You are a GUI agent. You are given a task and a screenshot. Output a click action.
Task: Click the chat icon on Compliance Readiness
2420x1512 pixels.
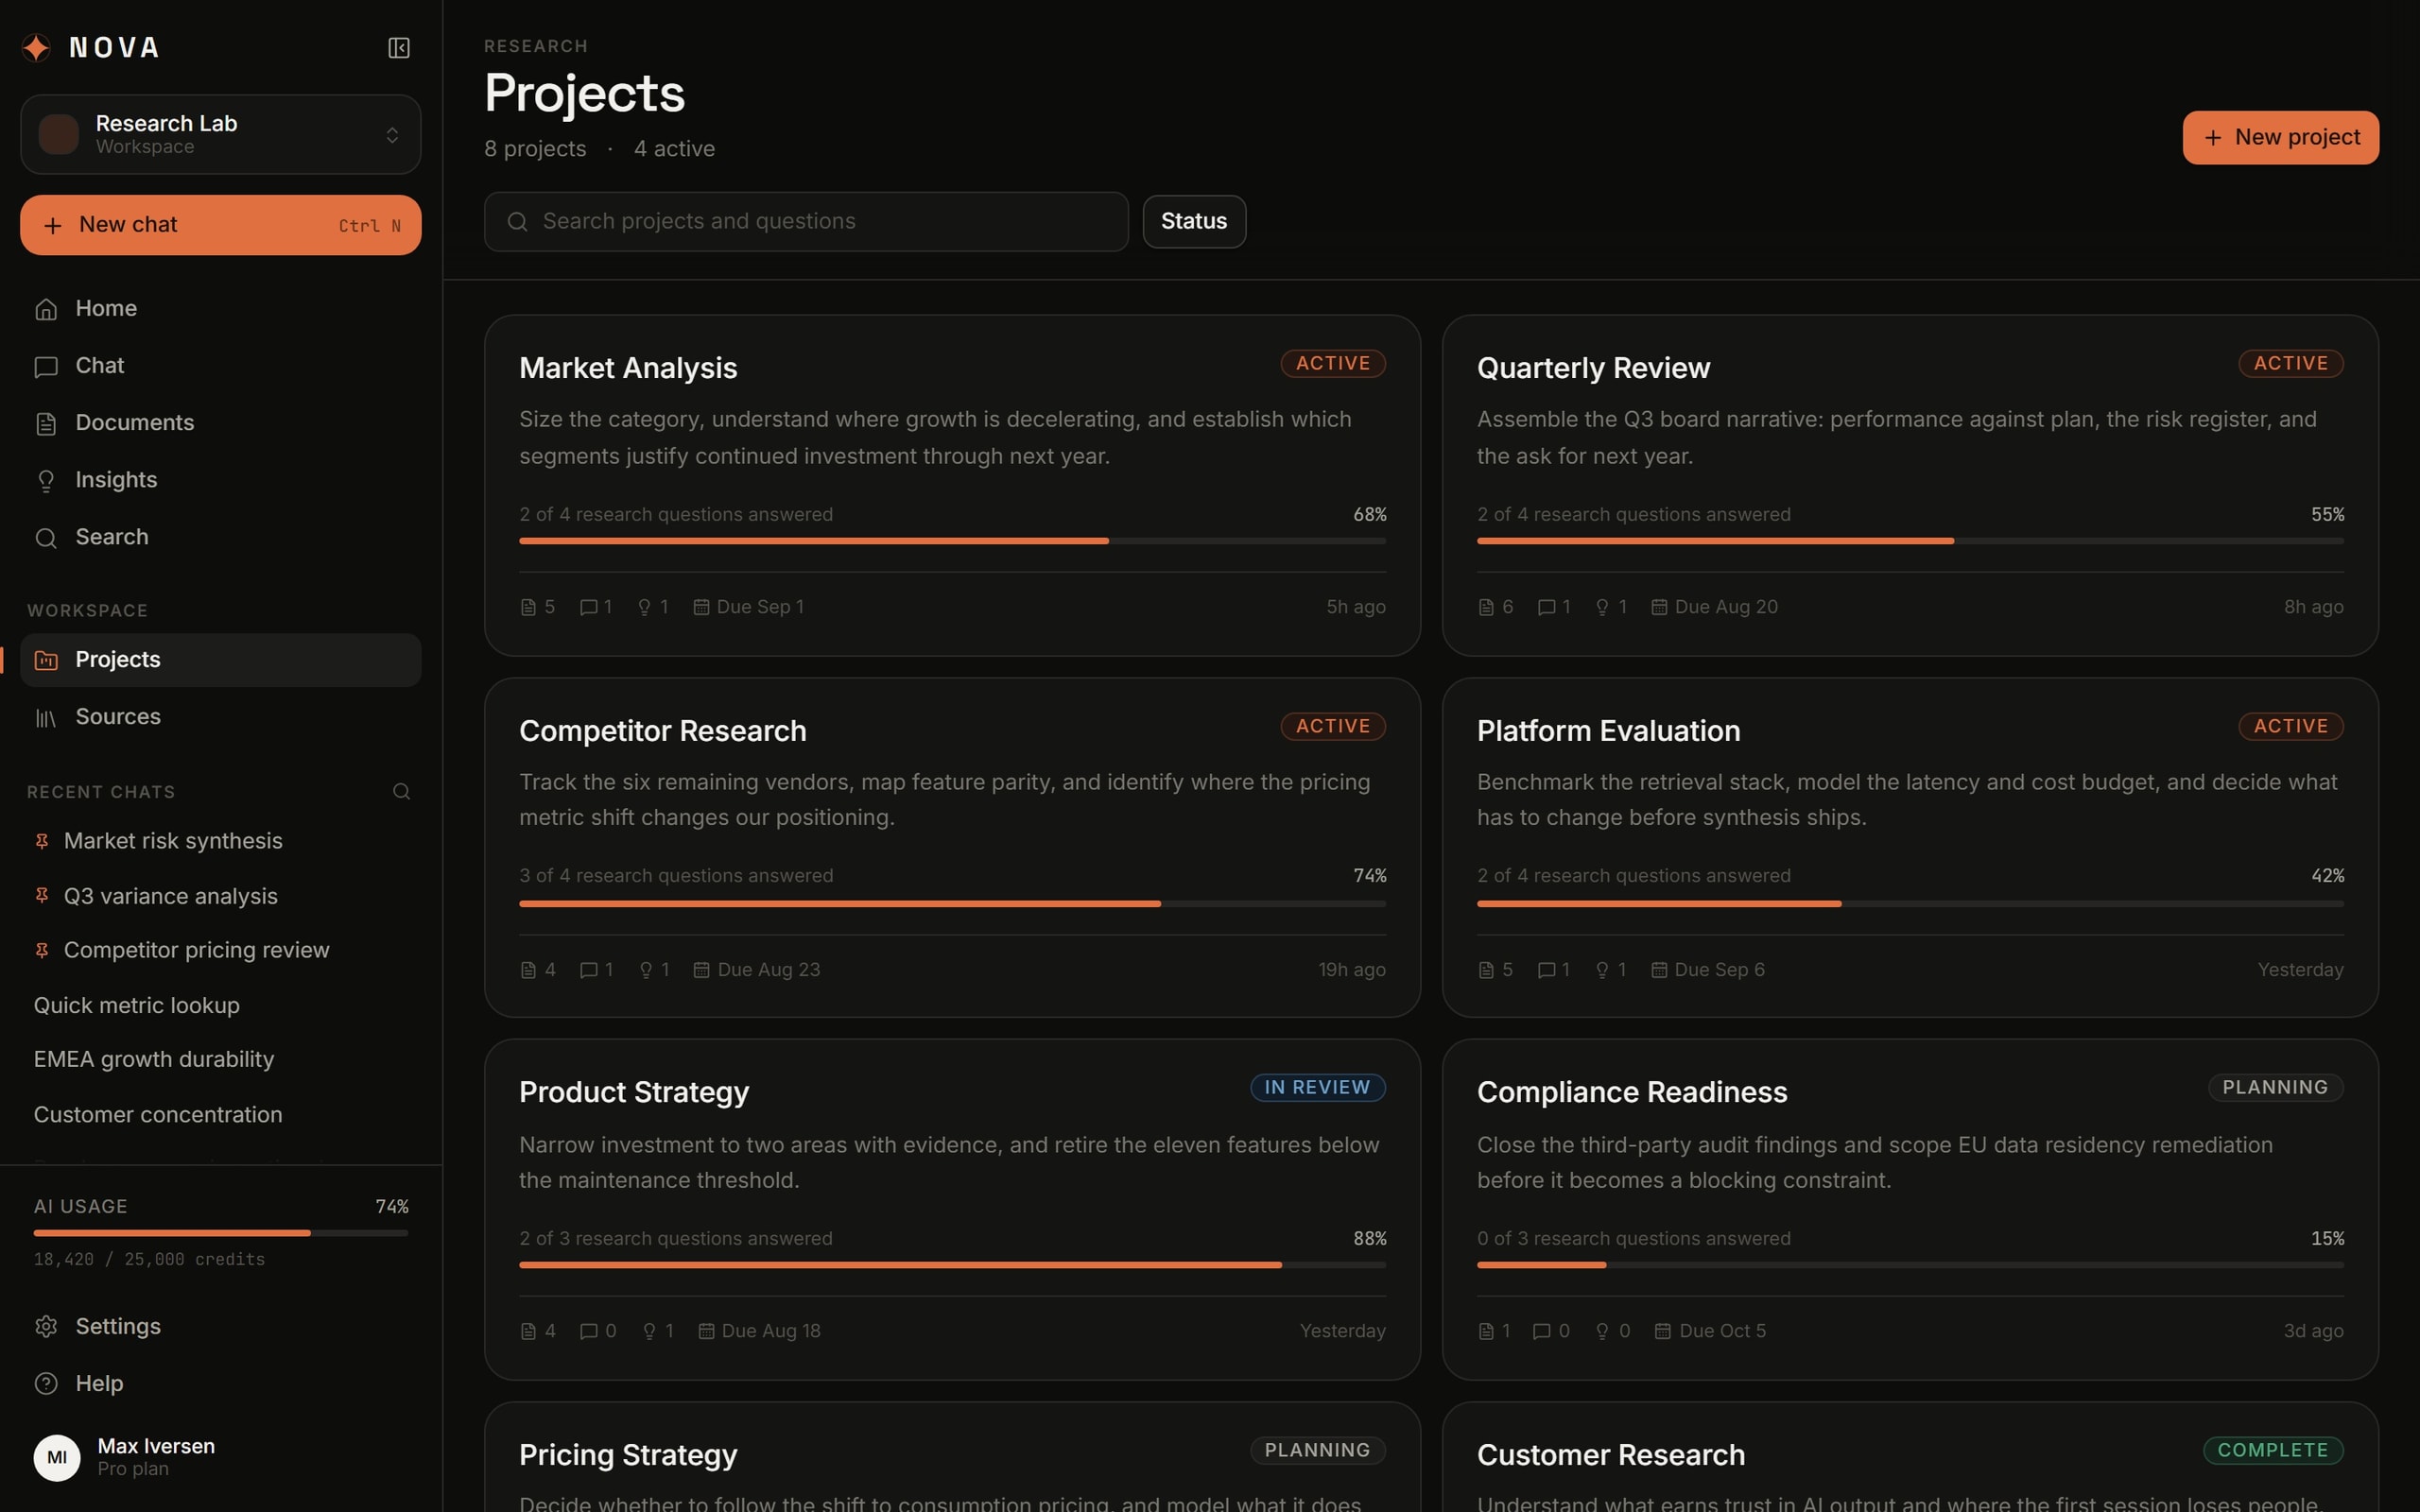(x=1542, y=1331)
